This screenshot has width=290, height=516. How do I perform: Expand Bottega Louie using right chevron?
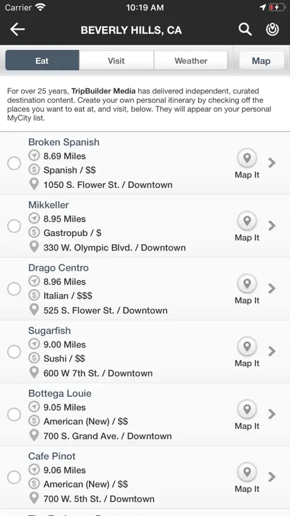[272, 414]
